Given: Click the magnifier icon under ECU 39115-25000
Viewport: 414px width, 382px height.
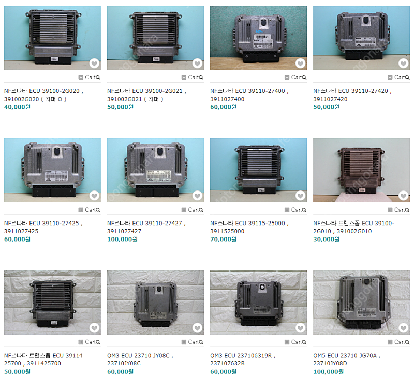Looking at the screenshot, I should pos(304,210).
